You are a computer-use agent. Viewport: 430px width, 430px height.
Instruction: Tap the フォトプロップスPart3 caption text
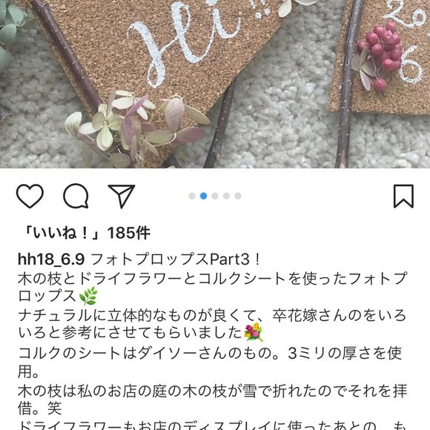[x=175, y=259]
